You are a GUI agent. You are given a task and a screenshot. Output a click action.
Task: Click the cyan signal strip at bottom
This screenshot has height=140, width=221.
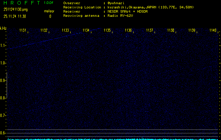coord(112,139)
